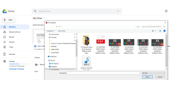Open Backups in Drive sidebar
Image resolution: width=170 pixels, height=96 pixels.
12,54
